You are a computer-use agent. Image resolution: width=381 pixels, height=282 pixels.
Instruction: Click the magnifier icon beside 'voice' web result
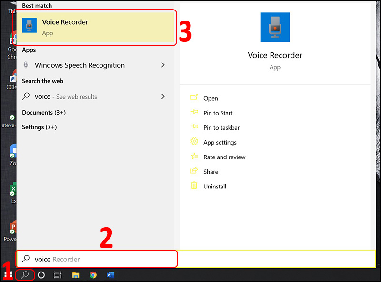(26, 96)
